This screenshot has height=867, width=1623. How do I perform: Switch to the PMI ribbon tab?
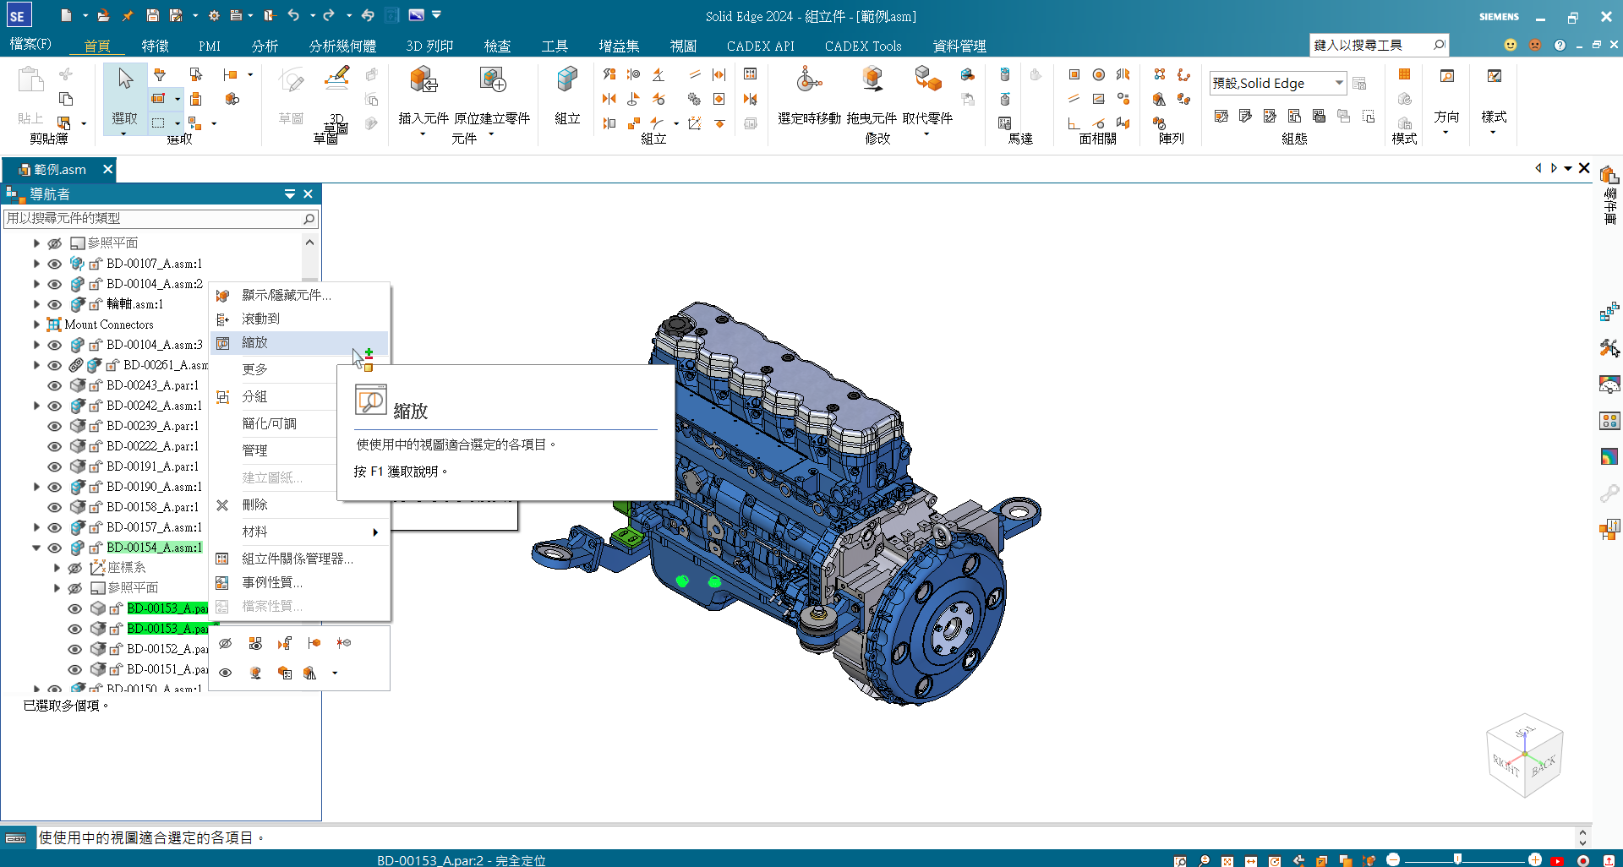point(210,46)
